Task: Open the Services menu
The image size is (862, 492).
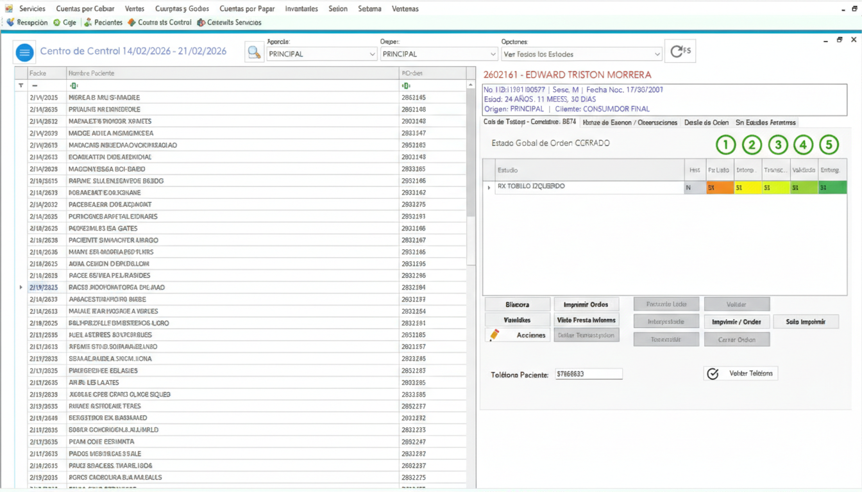Action: 32,9
